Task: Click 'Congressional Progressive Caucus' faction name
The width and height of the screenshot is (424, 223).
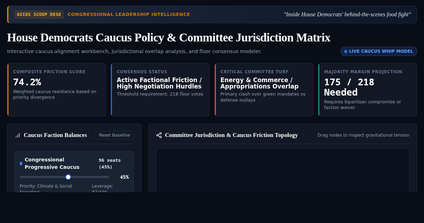Action: 52,163
